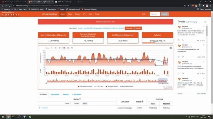Open the Home nav item
Image resolution: width=213 pixels, height=119 pixels.
click(63, 14)
